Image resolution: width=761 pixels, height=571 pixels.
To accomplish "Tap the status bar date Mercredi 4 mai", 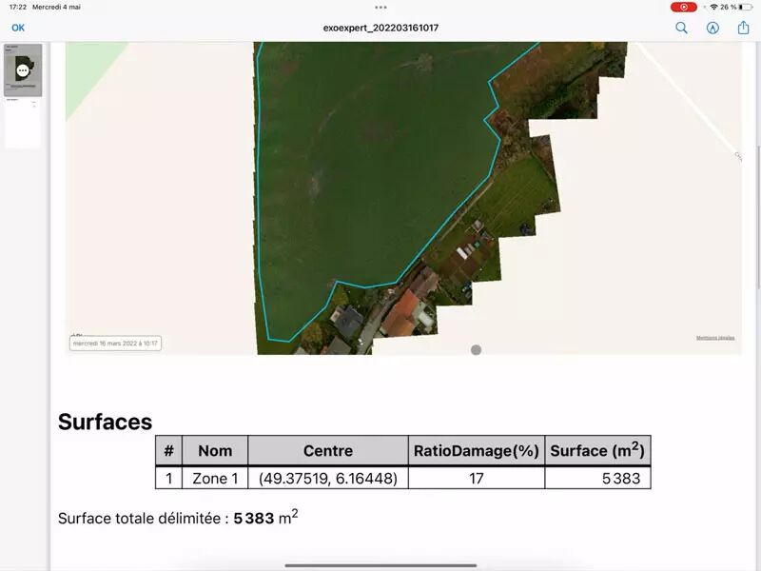I will pyautogui.click(x=56, y=7).
